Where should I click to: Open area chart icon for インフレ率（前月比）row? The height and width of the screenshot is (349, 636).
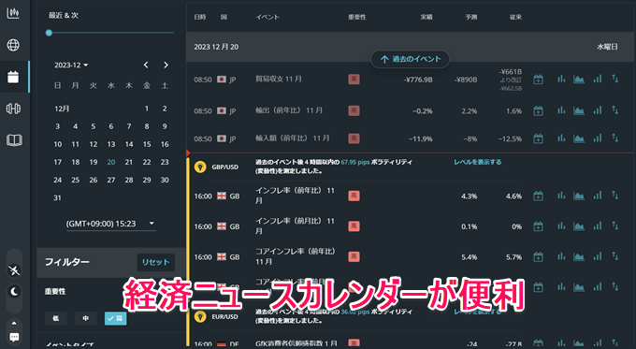tap(579, 226)
